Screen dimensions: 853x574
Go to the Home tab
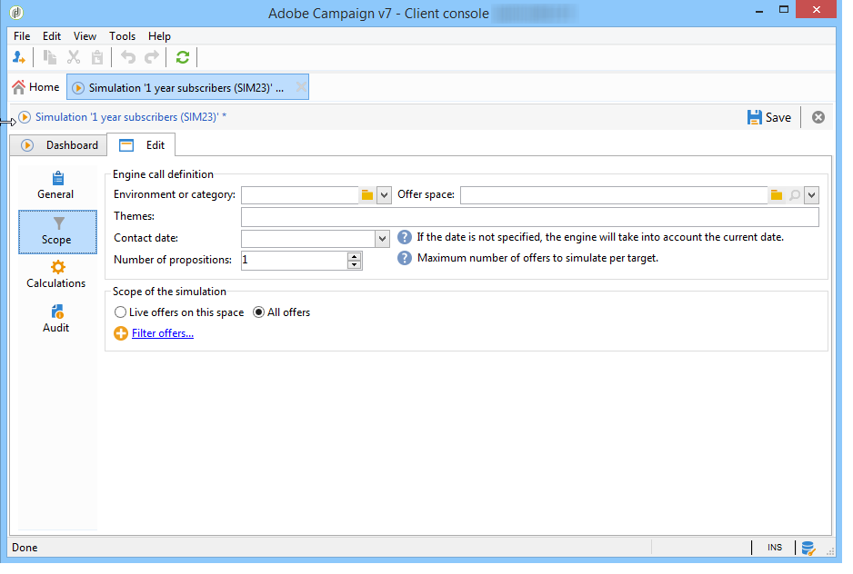coord(35,87)
